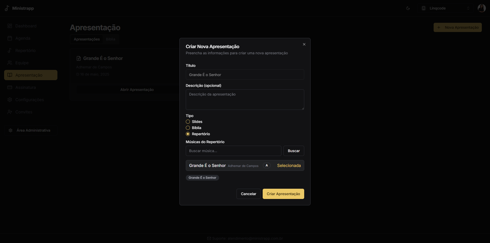
Task: Click Buscar to search songs
Action: (293, 151)
